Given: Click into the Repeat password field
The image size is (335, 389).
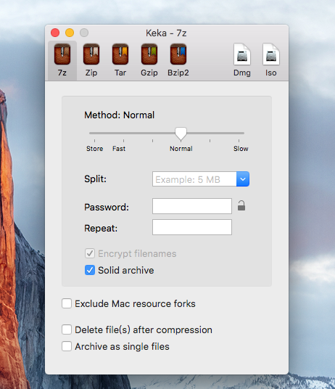Looking at the screenshot, I should click(x=192, y=227).
